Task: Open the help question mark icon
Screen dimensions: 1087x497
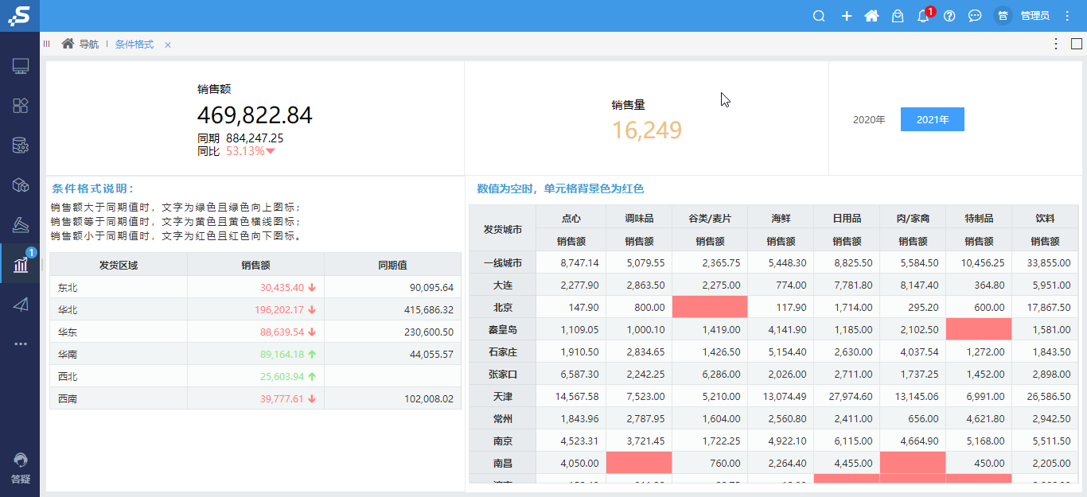Action: click(x=949, y=16)
